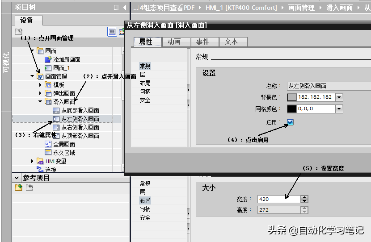Click the 画面 folder icon

click(40, 51)
